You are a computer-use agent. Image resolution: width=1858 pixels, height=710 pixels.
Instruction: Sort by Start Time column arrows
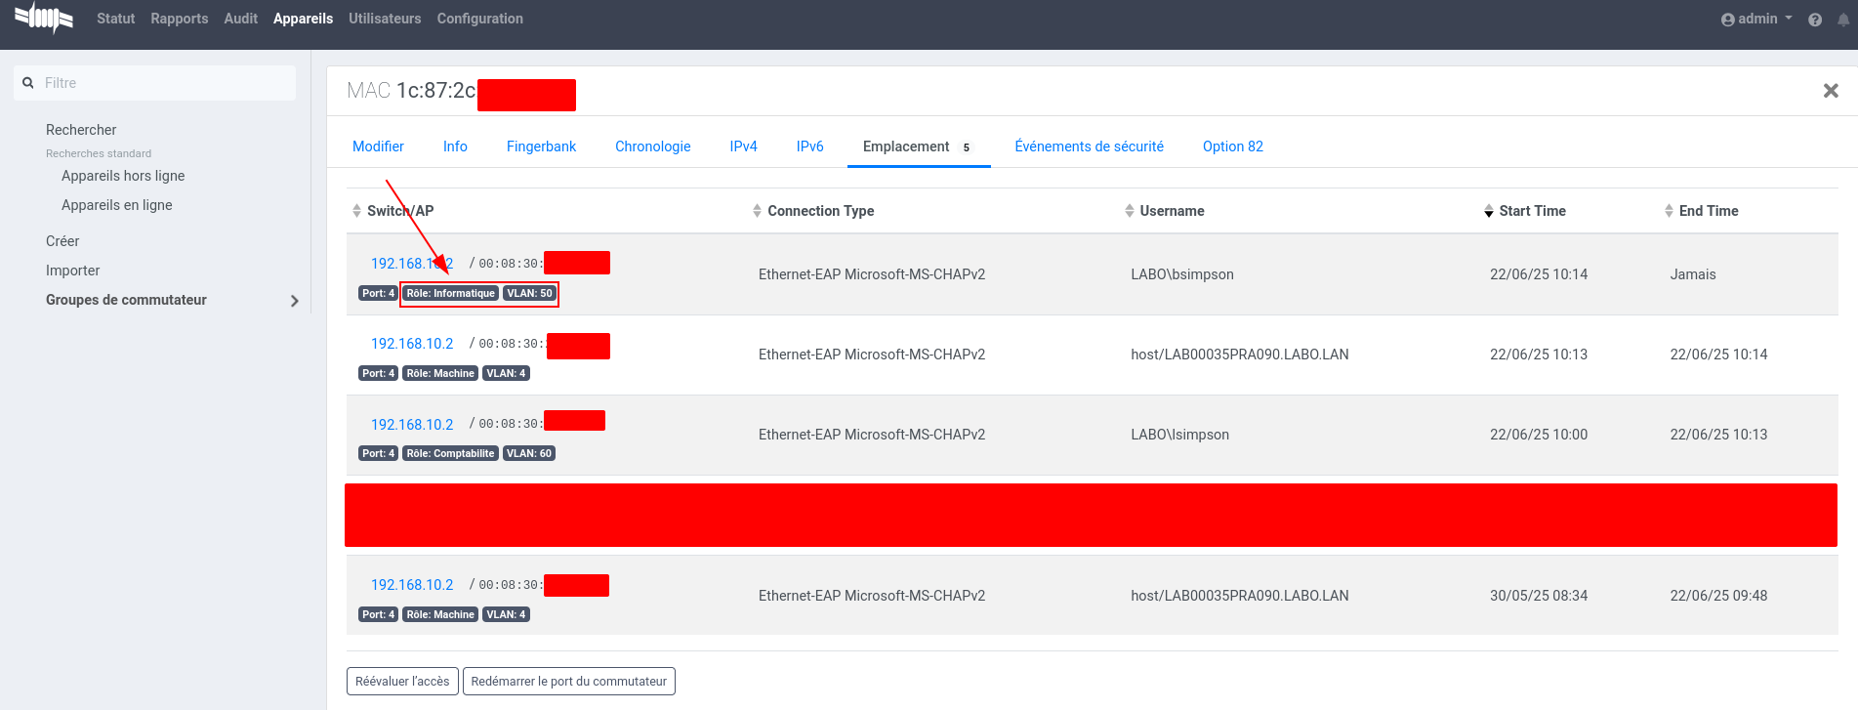pyautogui.click(x=1489, y=211)
